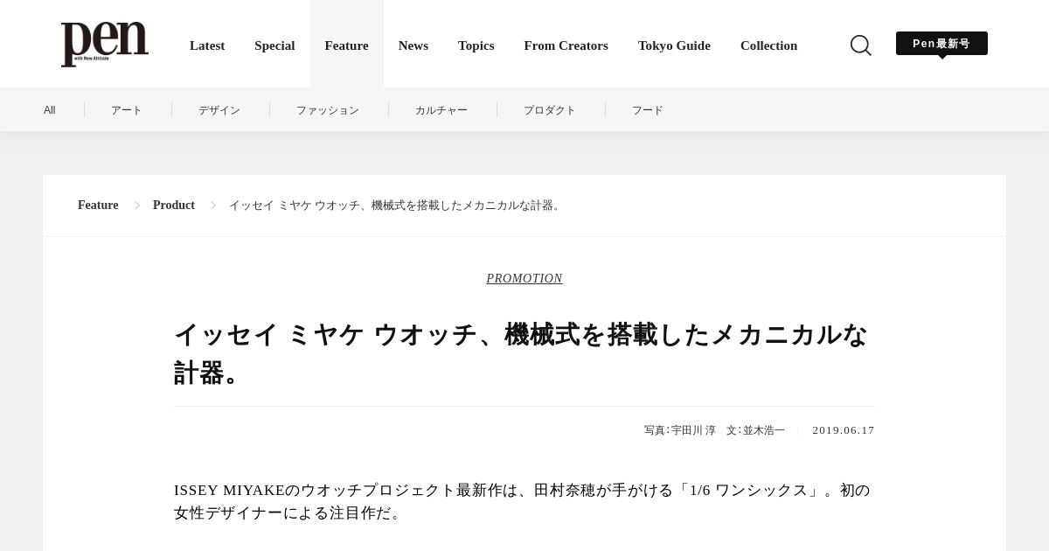Open From Creators page
1049x551 pixels.
pos(566,45)
